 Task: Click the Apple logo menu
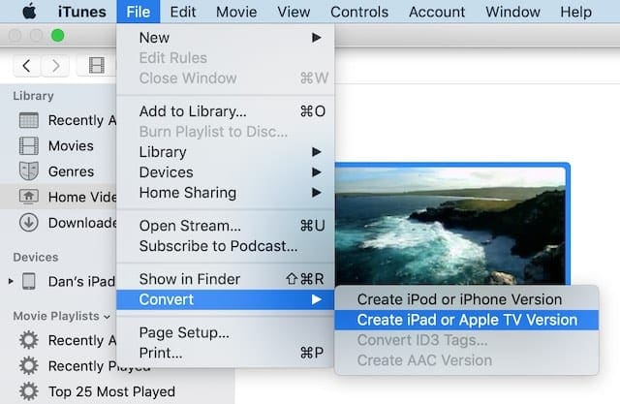(28, 12)
